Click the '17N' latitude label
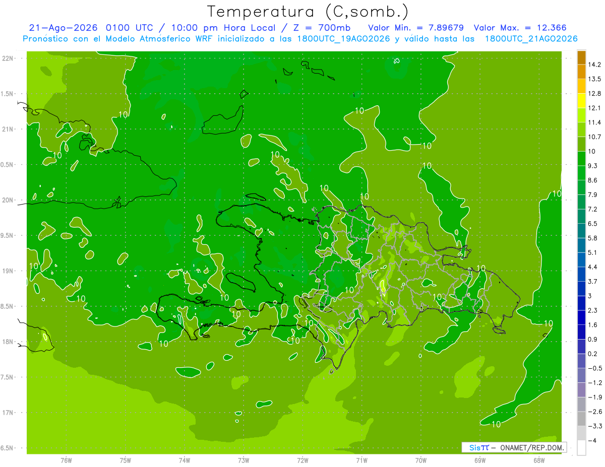 pos(8,413)
